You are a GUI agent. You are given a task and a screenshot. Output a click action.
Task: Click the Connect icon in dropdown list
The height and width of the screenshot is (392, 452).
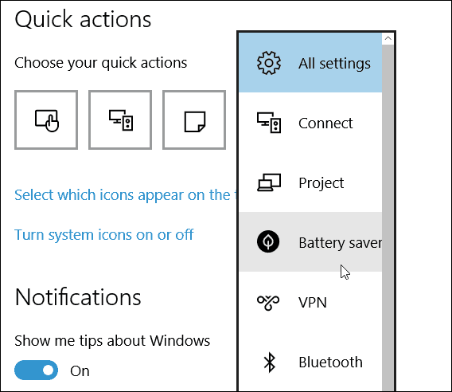tap(269, 123)
